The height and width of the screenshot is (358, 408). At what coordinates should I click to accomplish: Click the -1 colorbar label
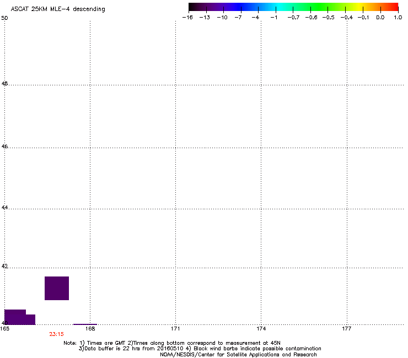(273, 18)
